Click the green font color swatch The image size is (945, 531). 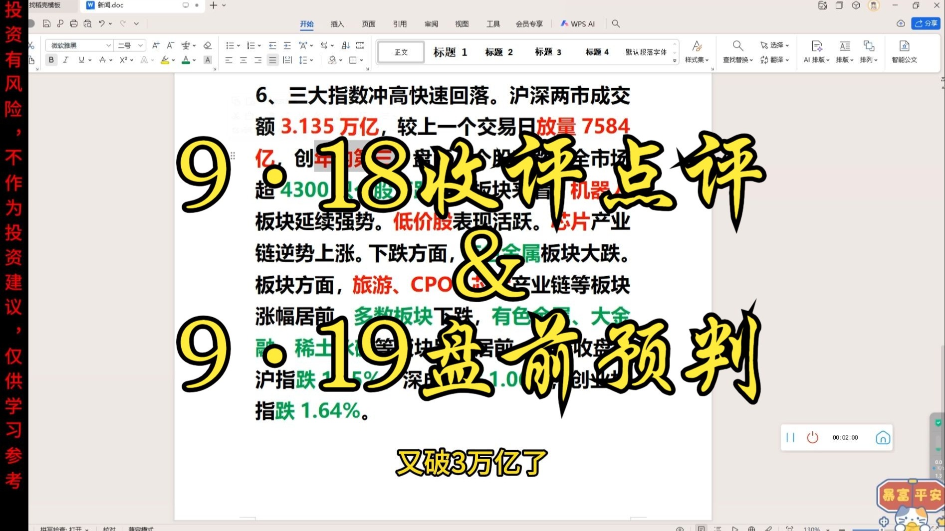coord(186,60)
